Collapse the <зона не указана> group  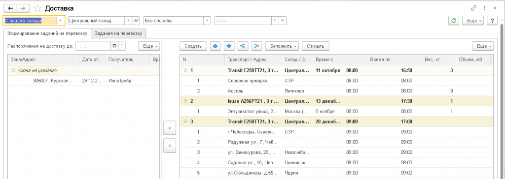(x=13, y=70)
